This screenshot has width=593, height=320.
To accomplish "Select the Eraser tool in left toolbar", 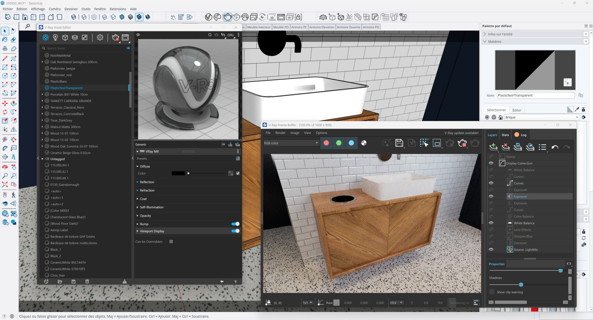I will (x=13, y=40).
